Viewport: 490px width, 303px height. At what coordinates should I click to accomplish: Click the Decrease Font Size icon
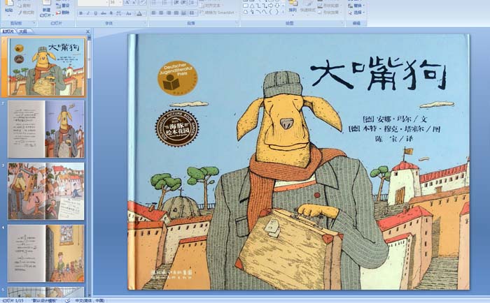click(134, 3)
